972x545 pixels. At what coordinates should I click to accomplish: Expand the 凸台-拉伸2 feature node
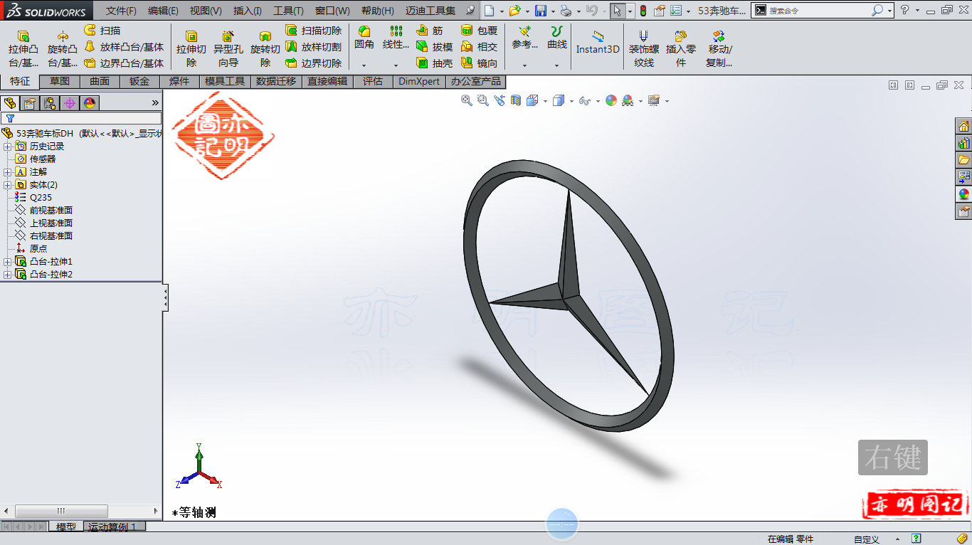tap(7, 275)
